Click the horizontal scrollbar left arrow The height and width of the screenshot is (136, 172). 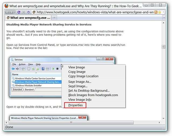(x=6, y=123)
